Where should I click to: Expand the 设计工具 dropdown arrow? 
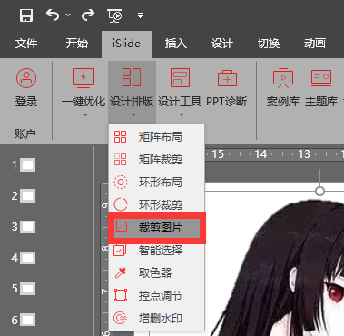182,114
